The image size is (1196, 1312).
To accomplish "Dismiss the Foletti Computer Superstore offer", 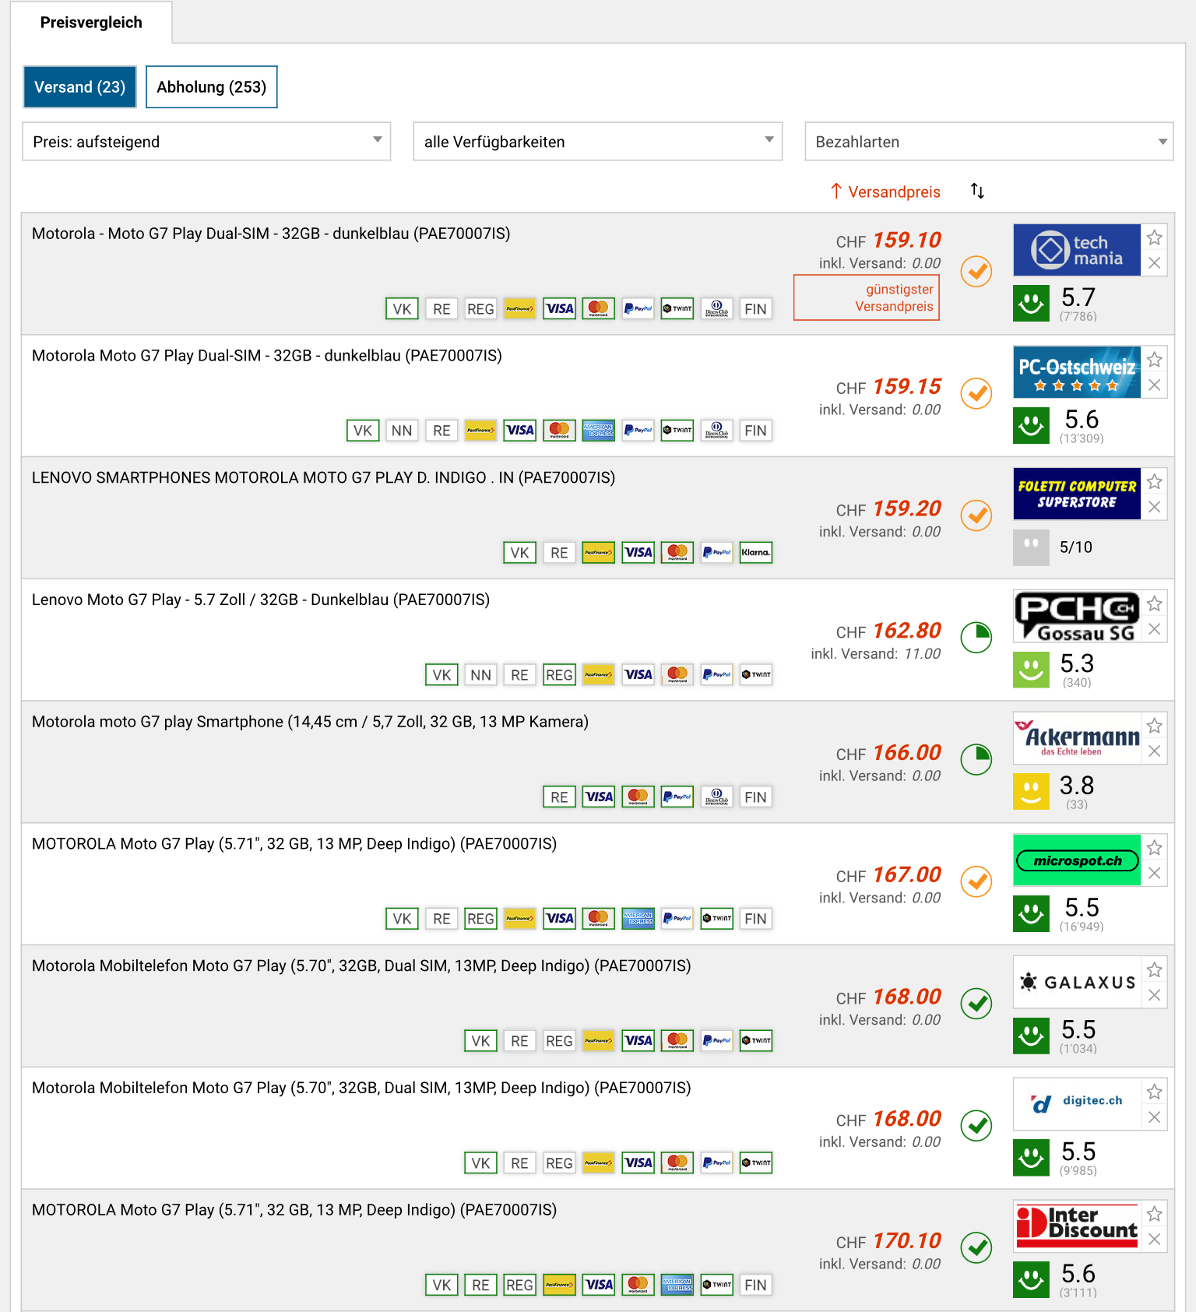I will point(1155,508).
